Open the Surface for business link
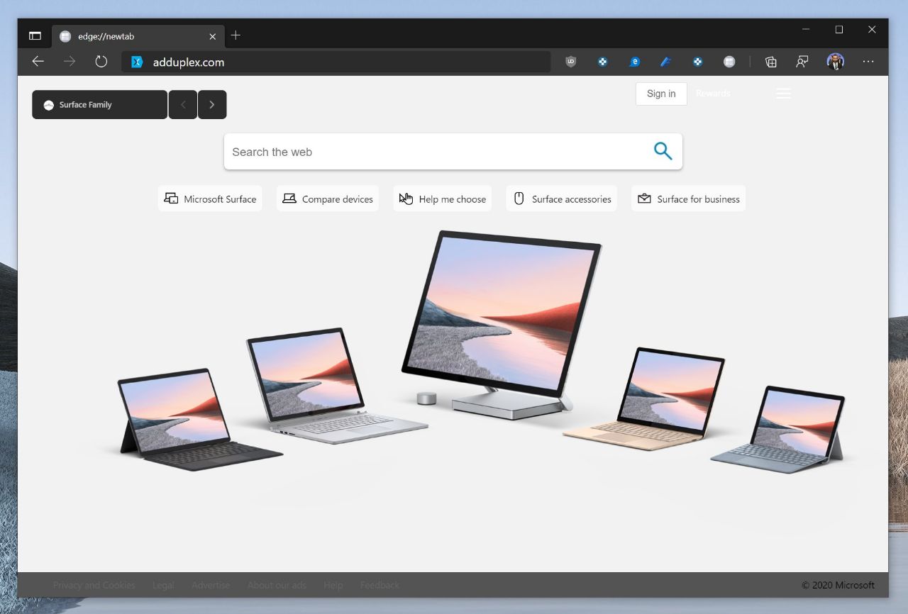 coord(688,199)
